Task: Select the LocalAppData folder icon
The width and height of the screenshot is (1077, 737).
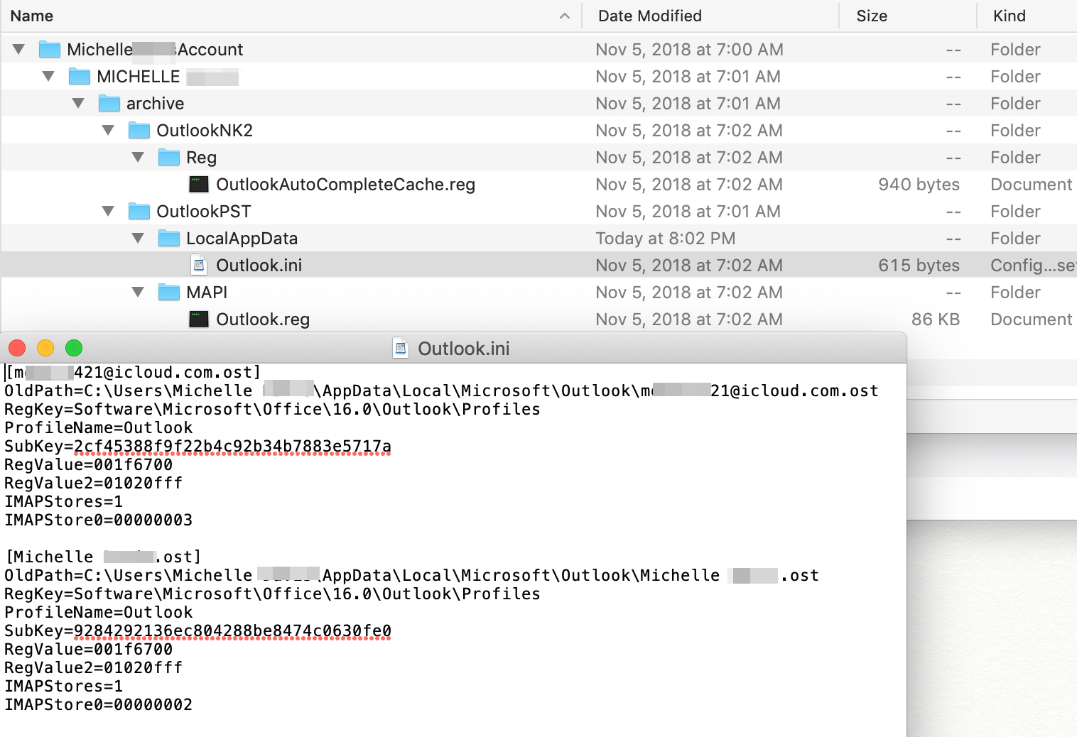Action: point(168,238)
